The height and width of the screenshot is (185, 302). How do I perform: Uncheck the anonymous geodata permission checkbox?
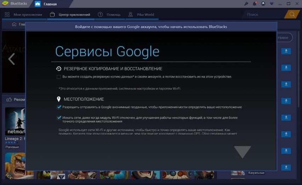(x=59, y=107)
